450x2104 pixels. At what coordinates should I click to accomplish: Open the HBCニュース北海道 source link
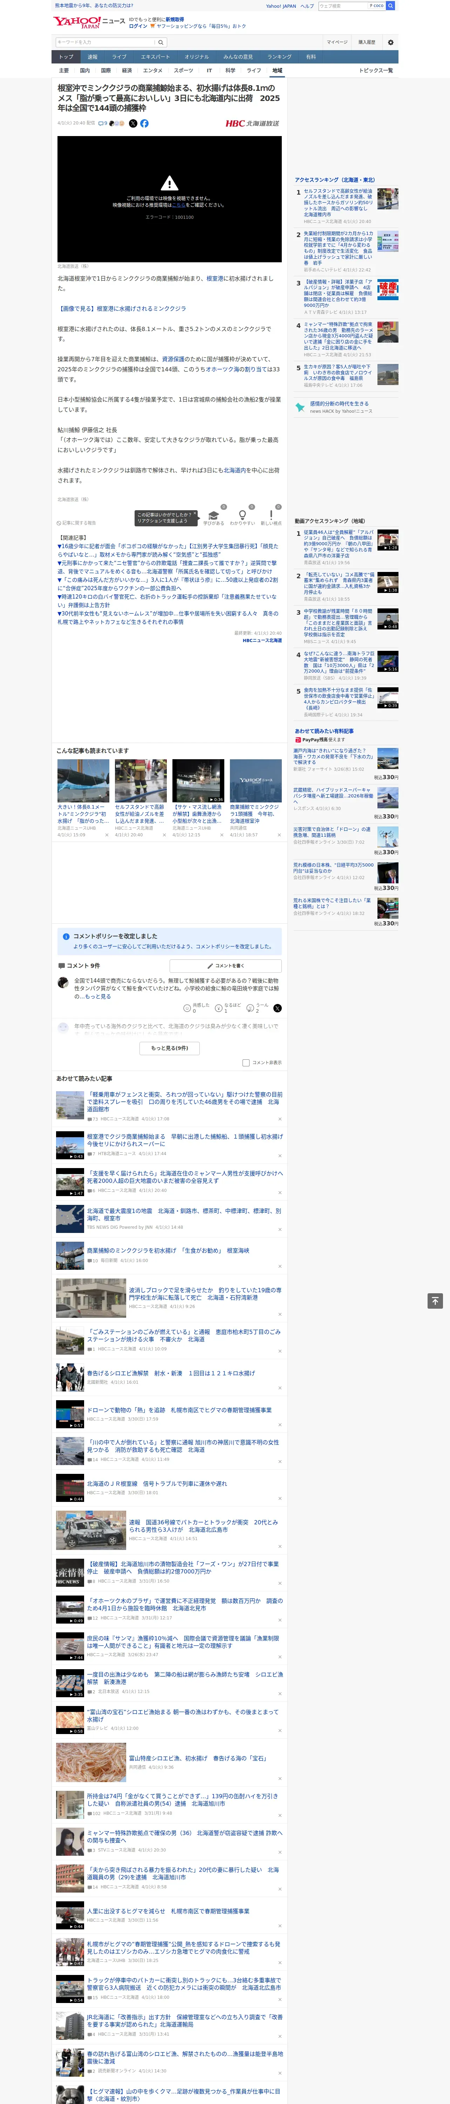261,640
